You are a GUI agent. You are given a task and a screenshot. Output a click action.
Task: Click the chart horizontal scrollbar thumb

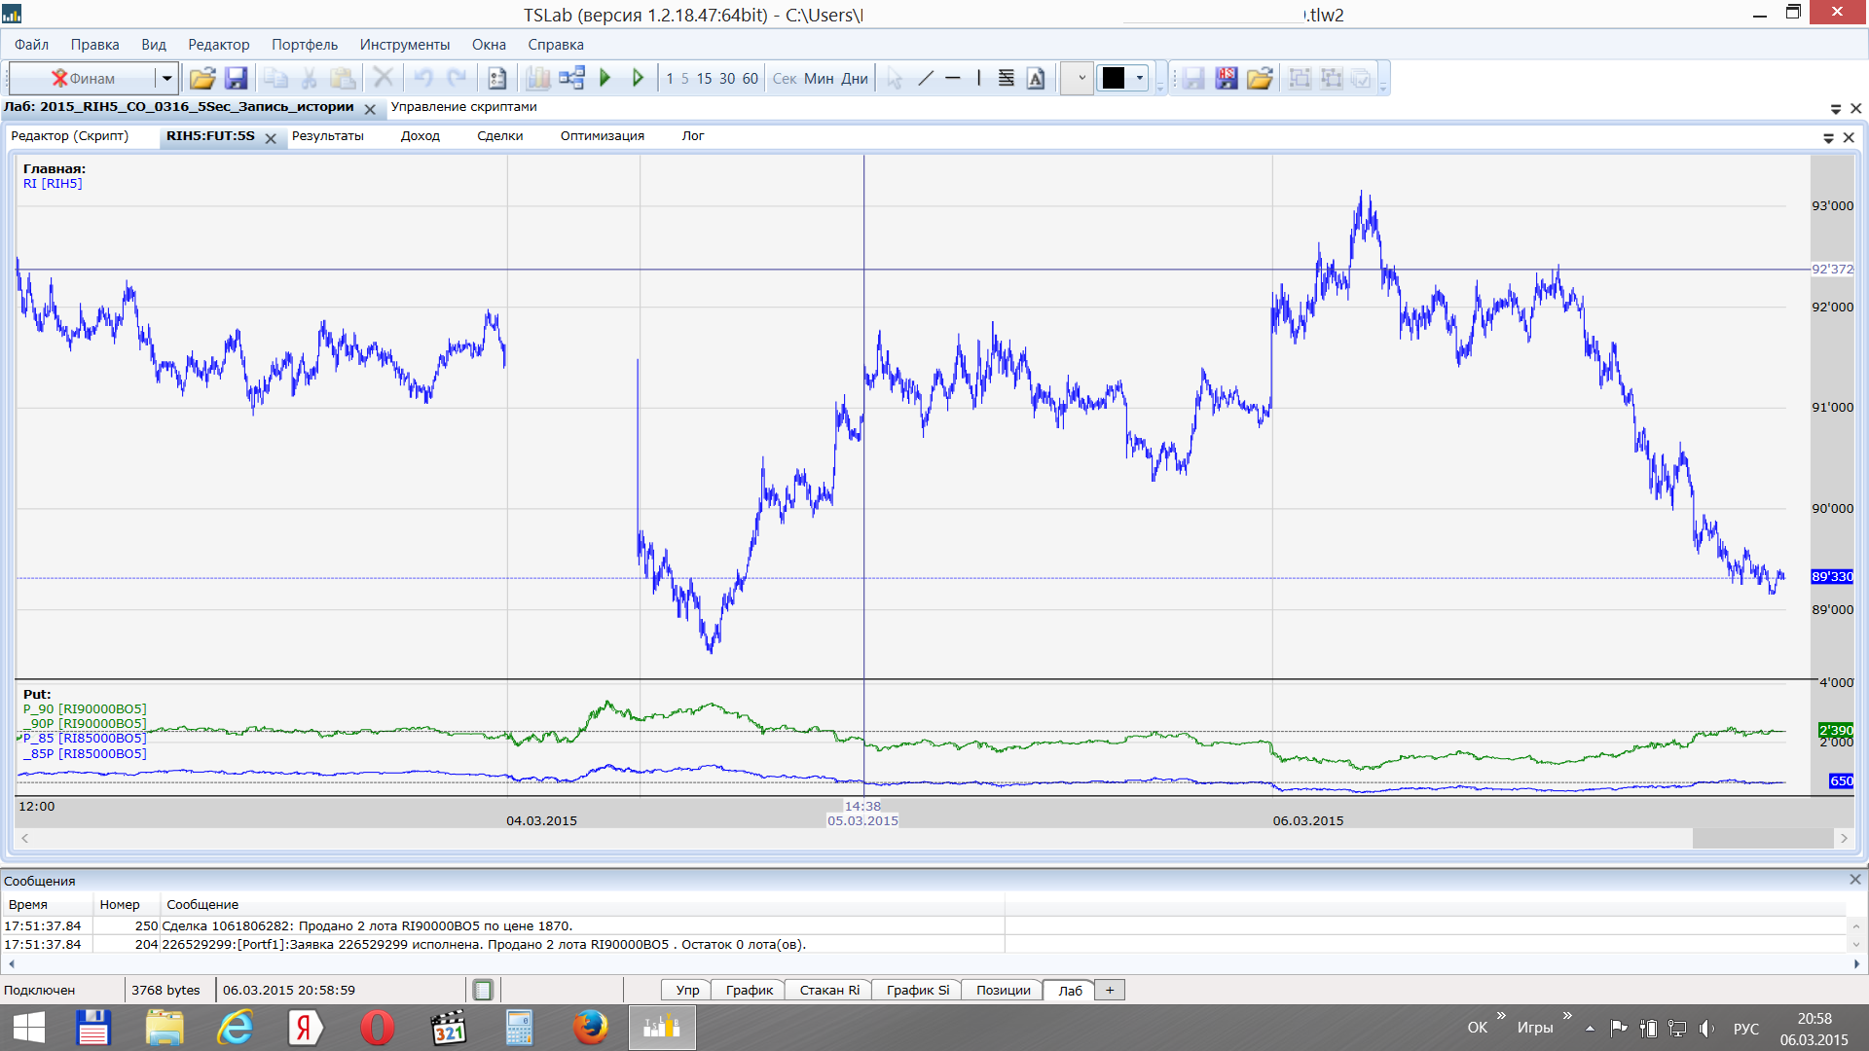[1762, 838]
